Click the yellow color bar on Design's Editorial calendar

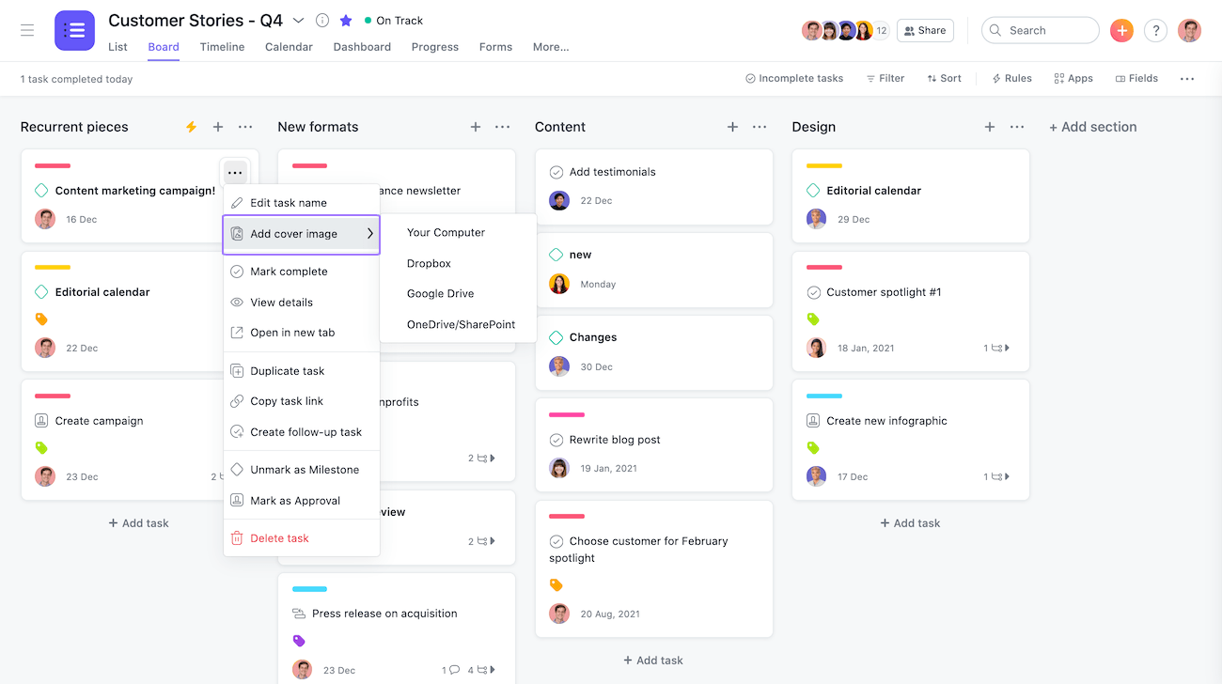pyautogui.click(x=823, y=166)
